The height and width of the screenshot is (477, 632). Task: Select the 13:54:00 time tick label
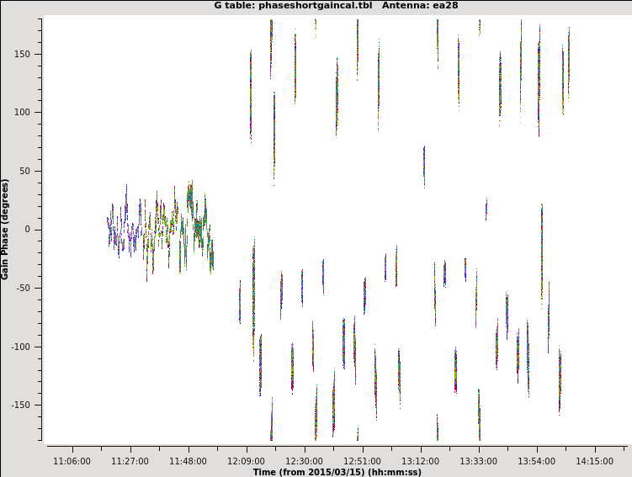pos(536,461)
